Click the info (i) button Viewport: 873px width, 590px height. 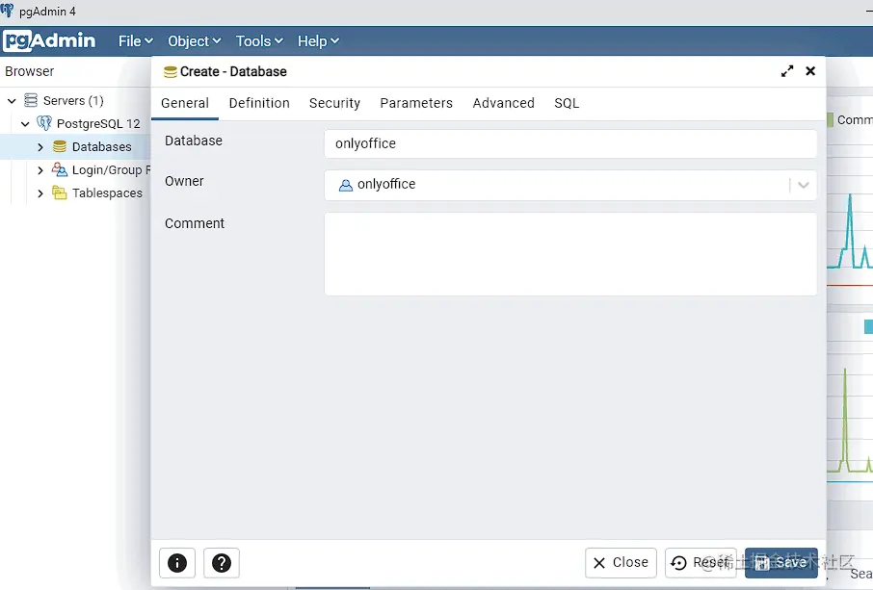coord(177,563)
